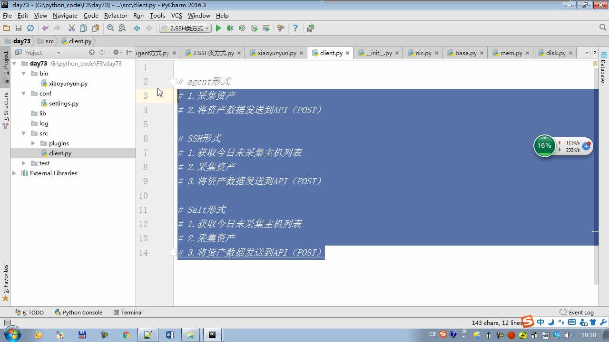Image resolution: width=609 pixels, height=342 pixels.
Task: Click the Replace icon in toolbar
Action: click(122, 28)
